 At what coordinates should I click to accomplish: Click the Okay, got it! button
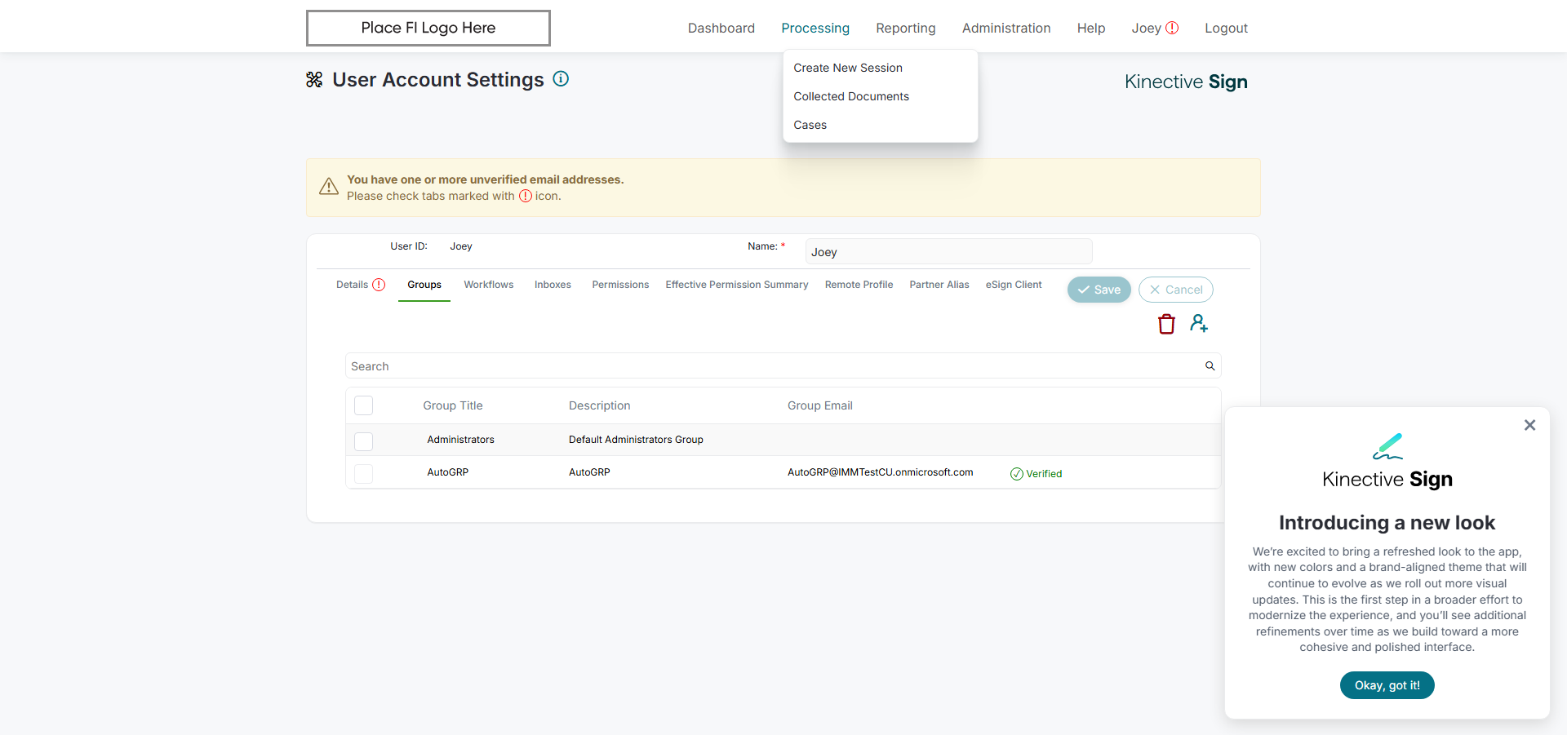click(x=1387, y=685)
